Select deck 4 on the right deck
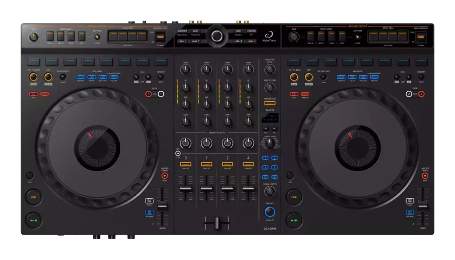This screenshot has height=260, width=455. click(421, 94)
